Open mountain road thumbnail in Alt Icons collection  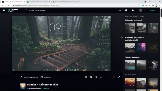click(130, 48)
